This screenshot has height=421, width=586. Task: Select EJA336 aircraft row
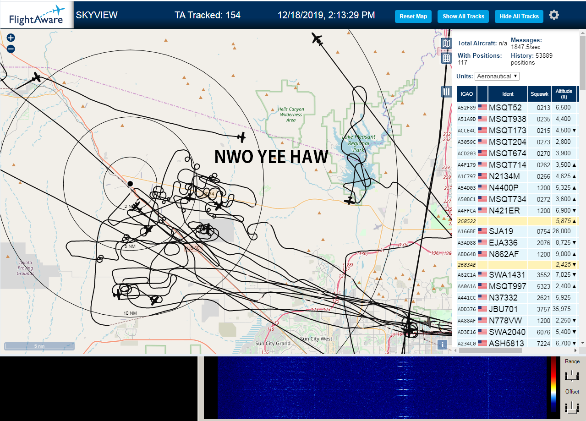coord(518,242)
